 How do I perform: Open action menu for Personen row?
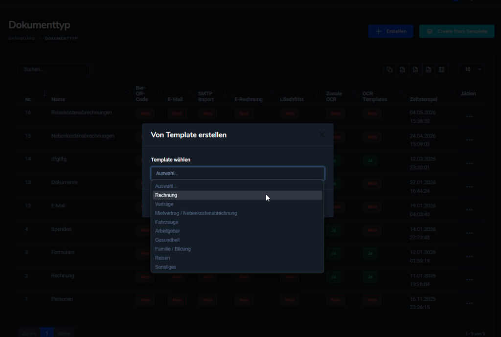tap(469, 303)
